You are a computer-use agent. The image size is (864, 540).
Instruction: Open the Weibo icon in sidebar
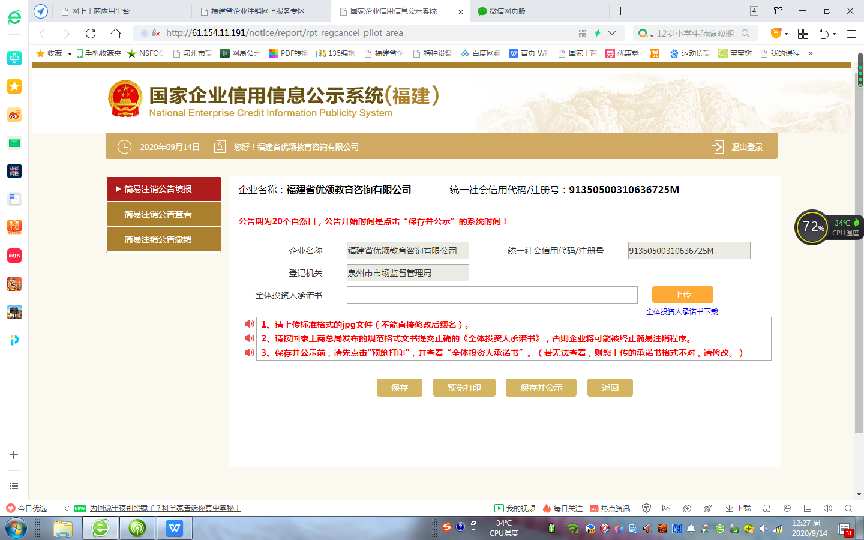pos(14,115)
